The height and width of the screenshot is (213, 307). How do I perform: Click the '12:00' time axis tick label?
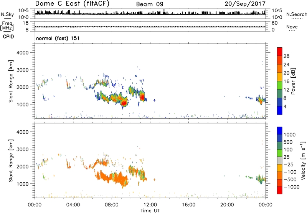point(150,205)
